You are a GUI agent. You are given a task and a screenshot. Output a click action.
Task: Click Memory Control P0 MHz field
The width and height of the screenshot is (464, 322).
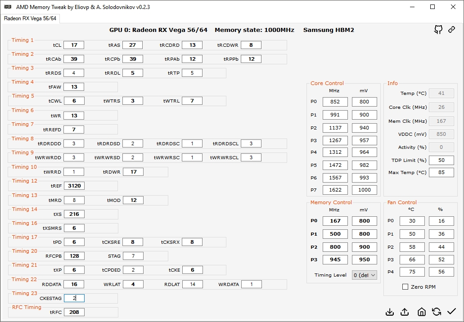coord(335,221)
